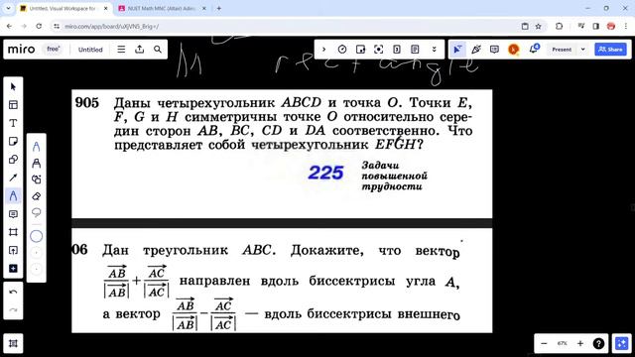Viewport: 635px width, 357px height.
Task: Open the notes panel icon
Action: click(415, 50)
